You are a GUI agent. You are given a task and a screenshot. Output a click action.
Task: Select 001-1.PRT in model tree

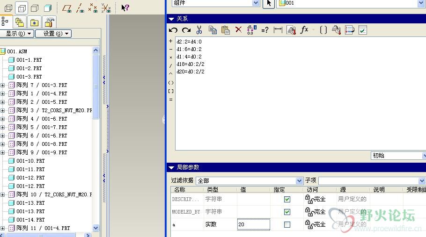click(29, 60)
